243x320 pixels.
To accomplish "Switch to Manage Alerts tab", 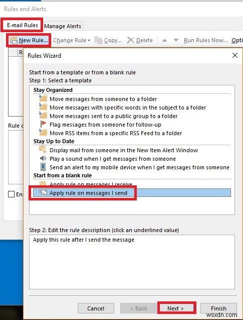I will [63, 26].
